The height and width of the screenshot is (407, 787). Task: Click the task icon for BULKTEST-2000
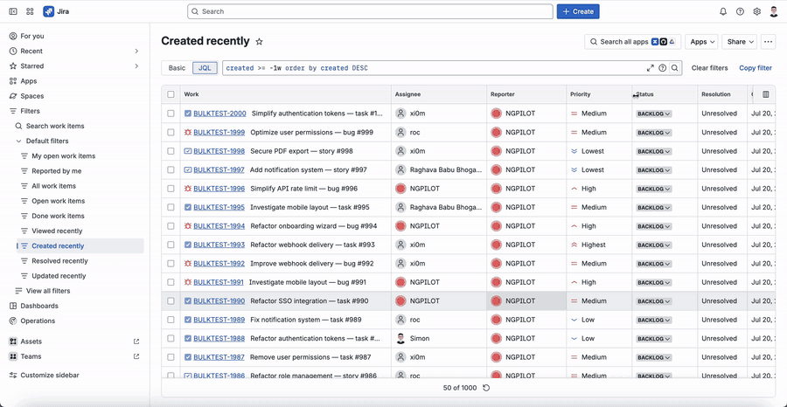pyautogui.click(x=188, y=114)
